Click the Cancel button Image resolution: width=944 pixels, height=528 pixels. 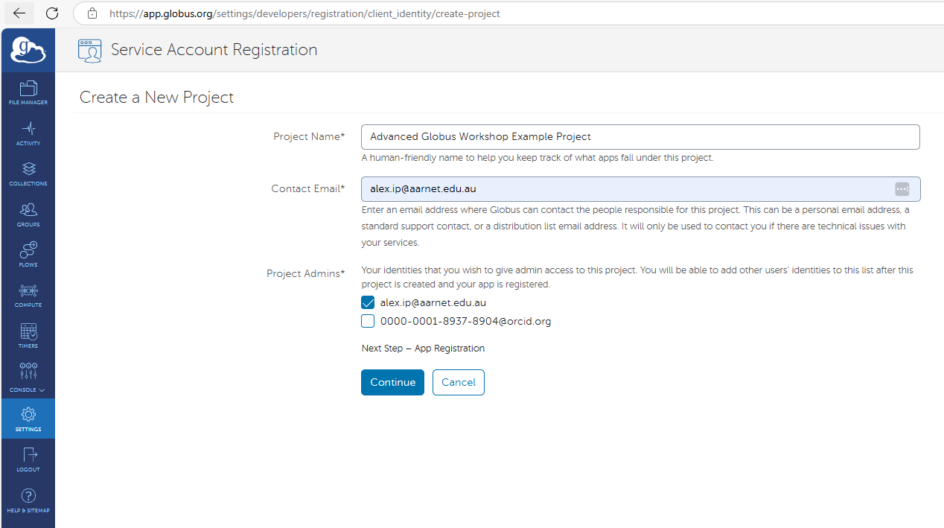[458, 383]
